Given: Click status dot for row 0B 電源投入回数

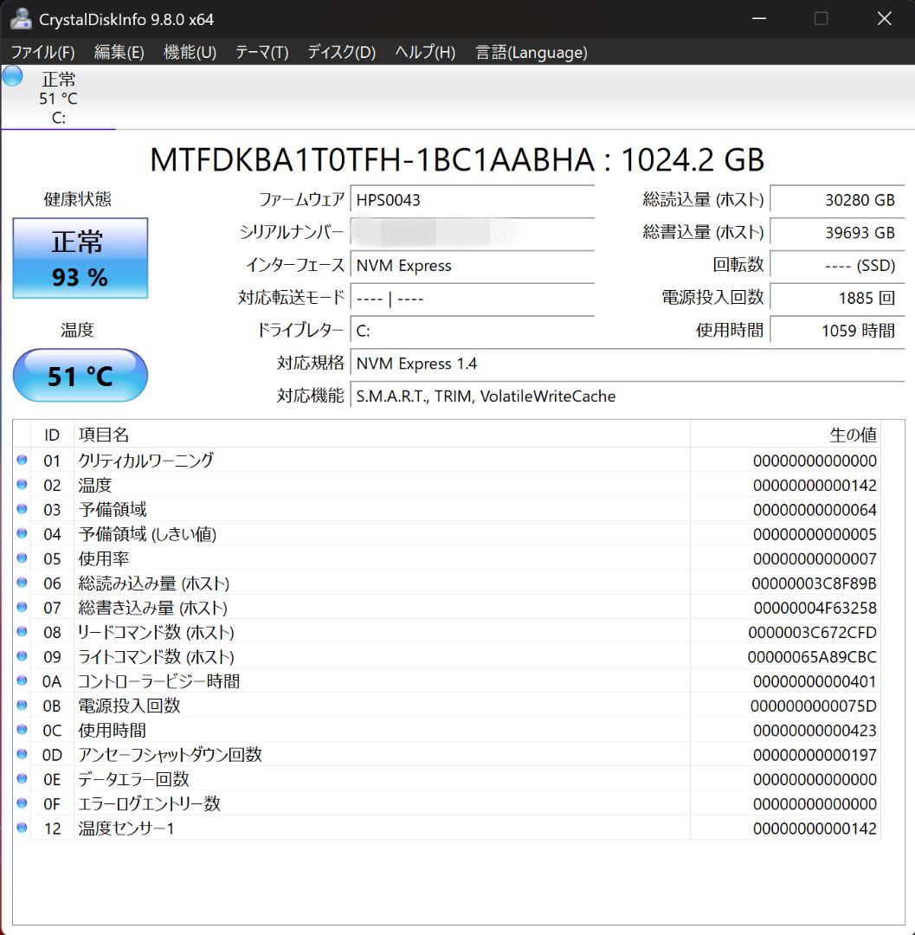Looking at the screenshot, I should pos(22,706).
